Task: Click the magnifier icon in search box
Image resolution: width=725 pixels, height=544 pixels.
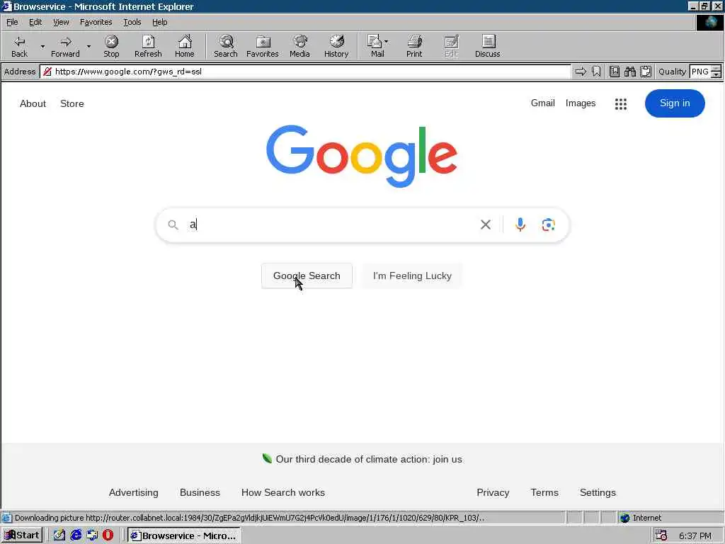Action: point(173,225)
